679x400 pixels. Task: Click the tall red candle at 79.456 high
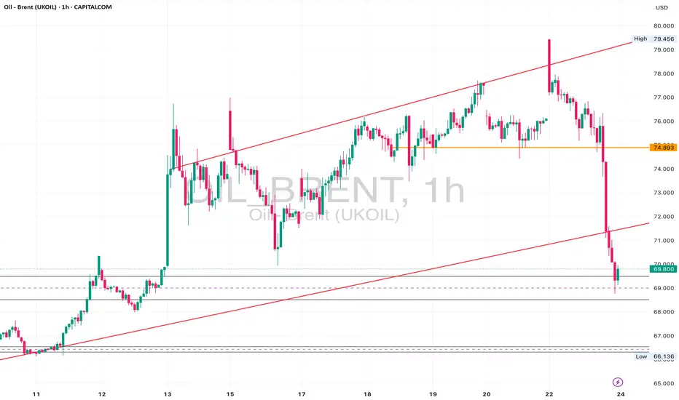click(x=549, y=66)
